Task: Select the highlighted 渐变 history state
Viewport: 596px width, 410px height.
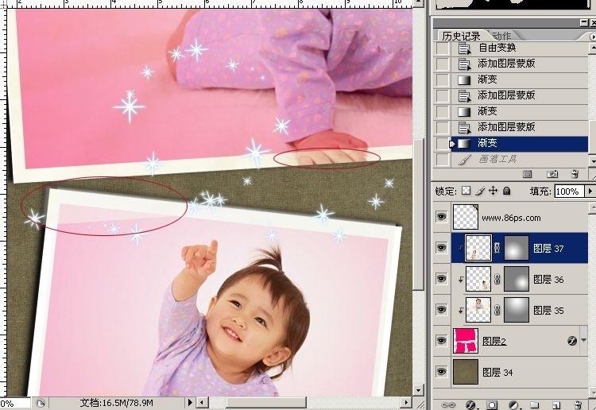Action: click(x=519, y=144)
